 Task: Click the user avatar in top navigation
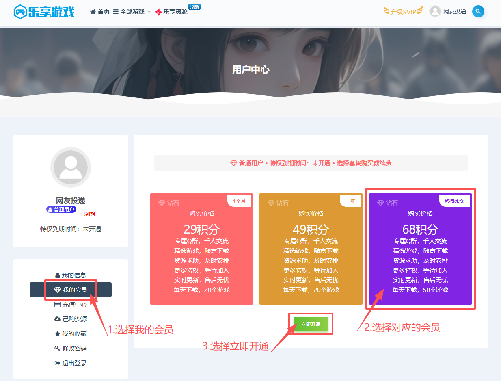(435, 11)
